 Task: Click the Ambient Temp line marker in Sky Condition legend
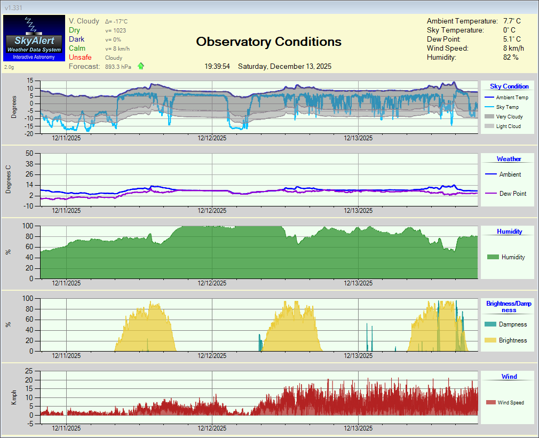point(489,98)
